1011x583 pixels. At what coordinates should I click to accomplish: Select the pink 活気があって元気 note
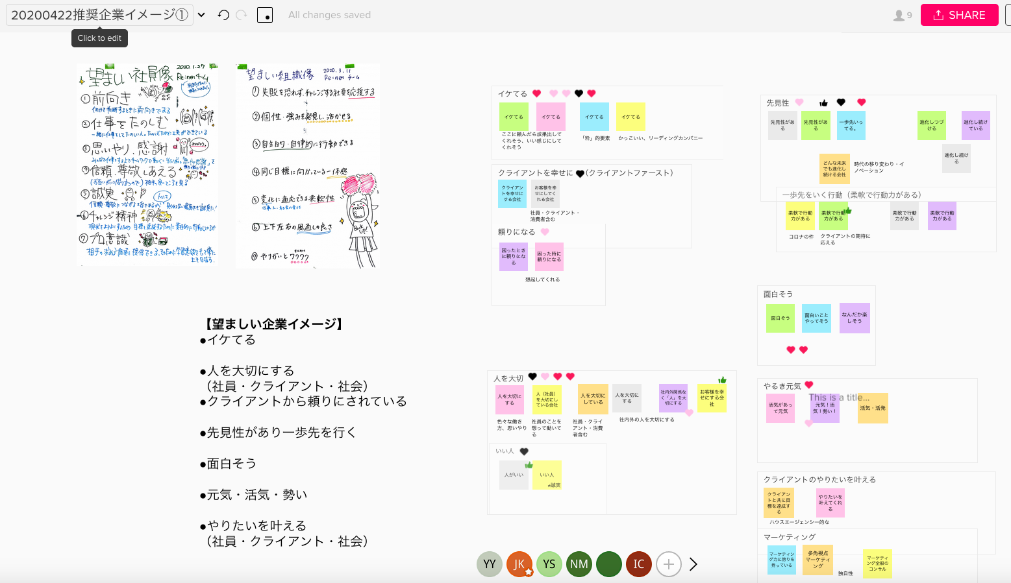780,408
